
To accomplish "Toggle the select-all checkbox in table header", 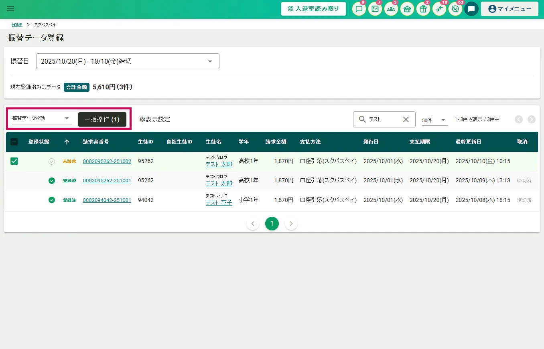I will coord(14,142).
